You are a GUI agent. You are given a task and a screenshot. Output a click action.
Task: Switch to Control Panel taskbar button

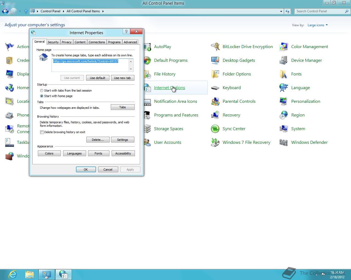tap(47, 275)
